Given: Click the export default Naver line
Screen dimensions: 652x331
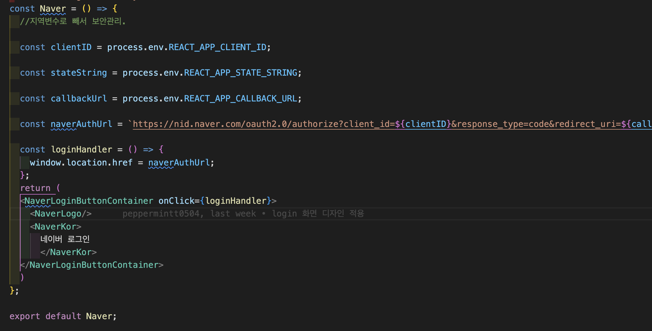Looking at the screenshot, I should [63, 316].
